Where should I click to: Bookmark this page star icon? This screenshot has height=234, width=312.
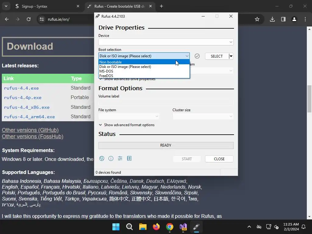point(257,19)
